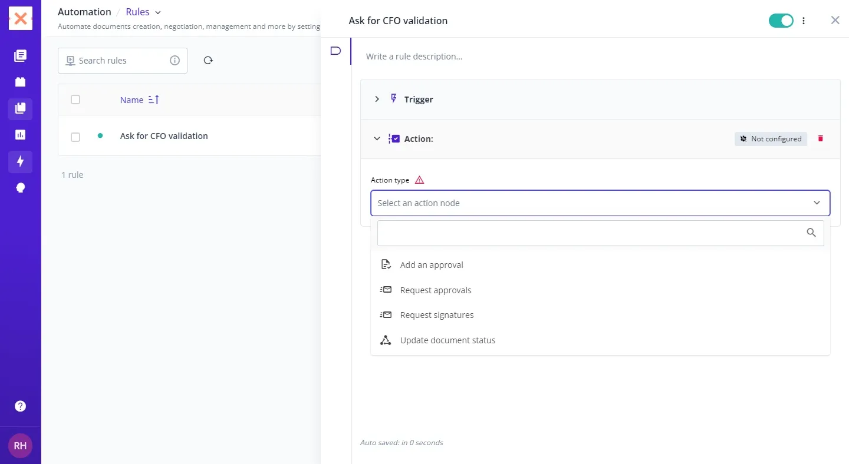Check the select-all rules checkbox
This screenshot has height=464, width=849.
(75, 100)
